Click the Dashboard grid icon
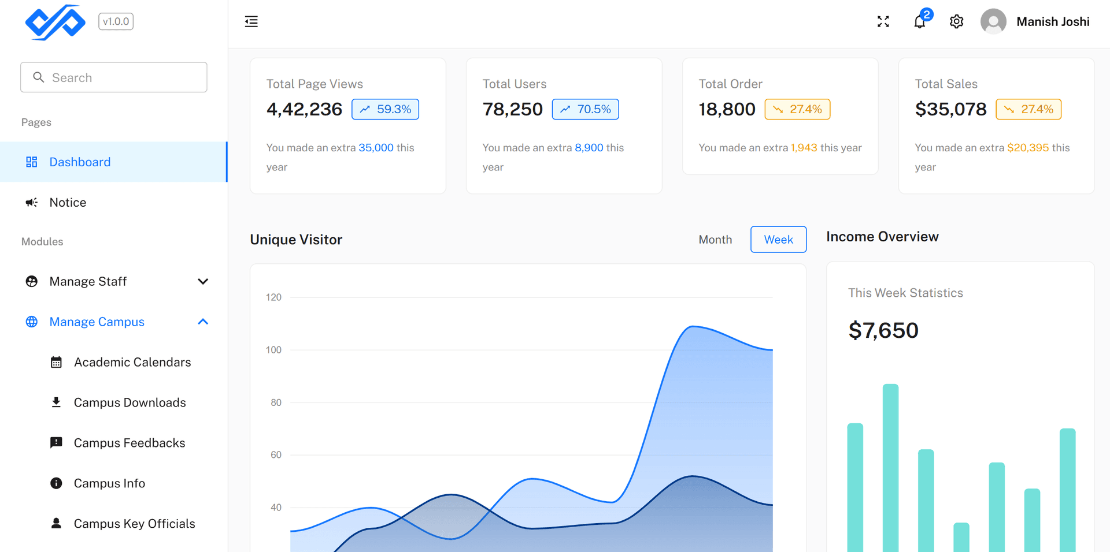The image size is (1110, 552). coord(32,162)
